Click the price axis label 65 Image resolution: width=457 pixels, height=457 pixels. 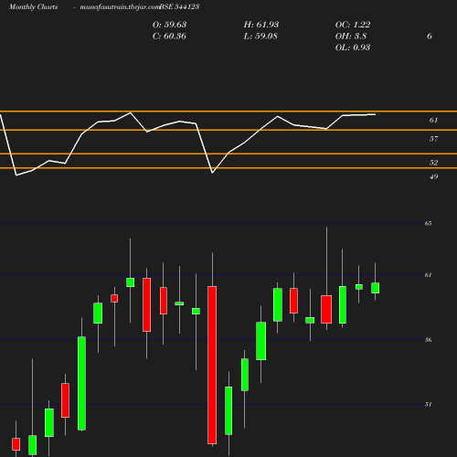[x=428, y=223]
